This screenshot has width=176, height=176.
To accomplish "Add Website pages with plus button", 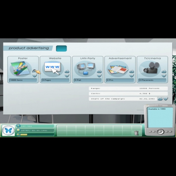I will tap(67, 71).
